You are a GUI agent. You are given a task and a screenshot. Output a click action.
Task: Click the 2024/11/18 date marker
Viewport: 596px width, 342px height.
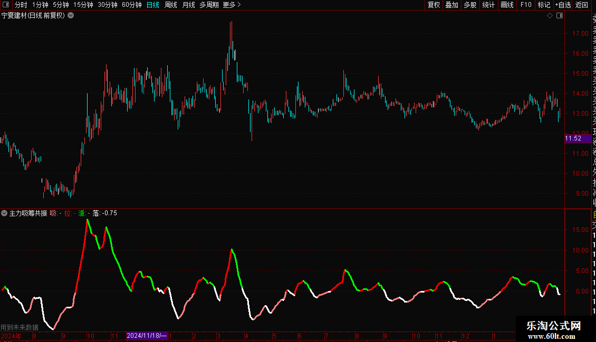(x=147, y=336)
